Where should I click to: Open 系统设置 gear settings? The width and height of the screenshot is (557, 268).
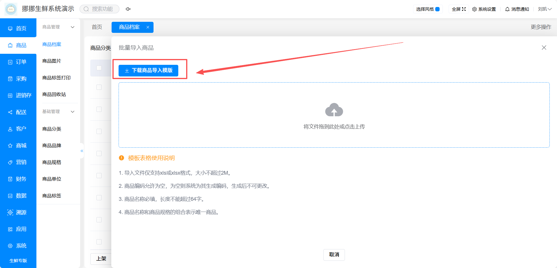point(484,9)
